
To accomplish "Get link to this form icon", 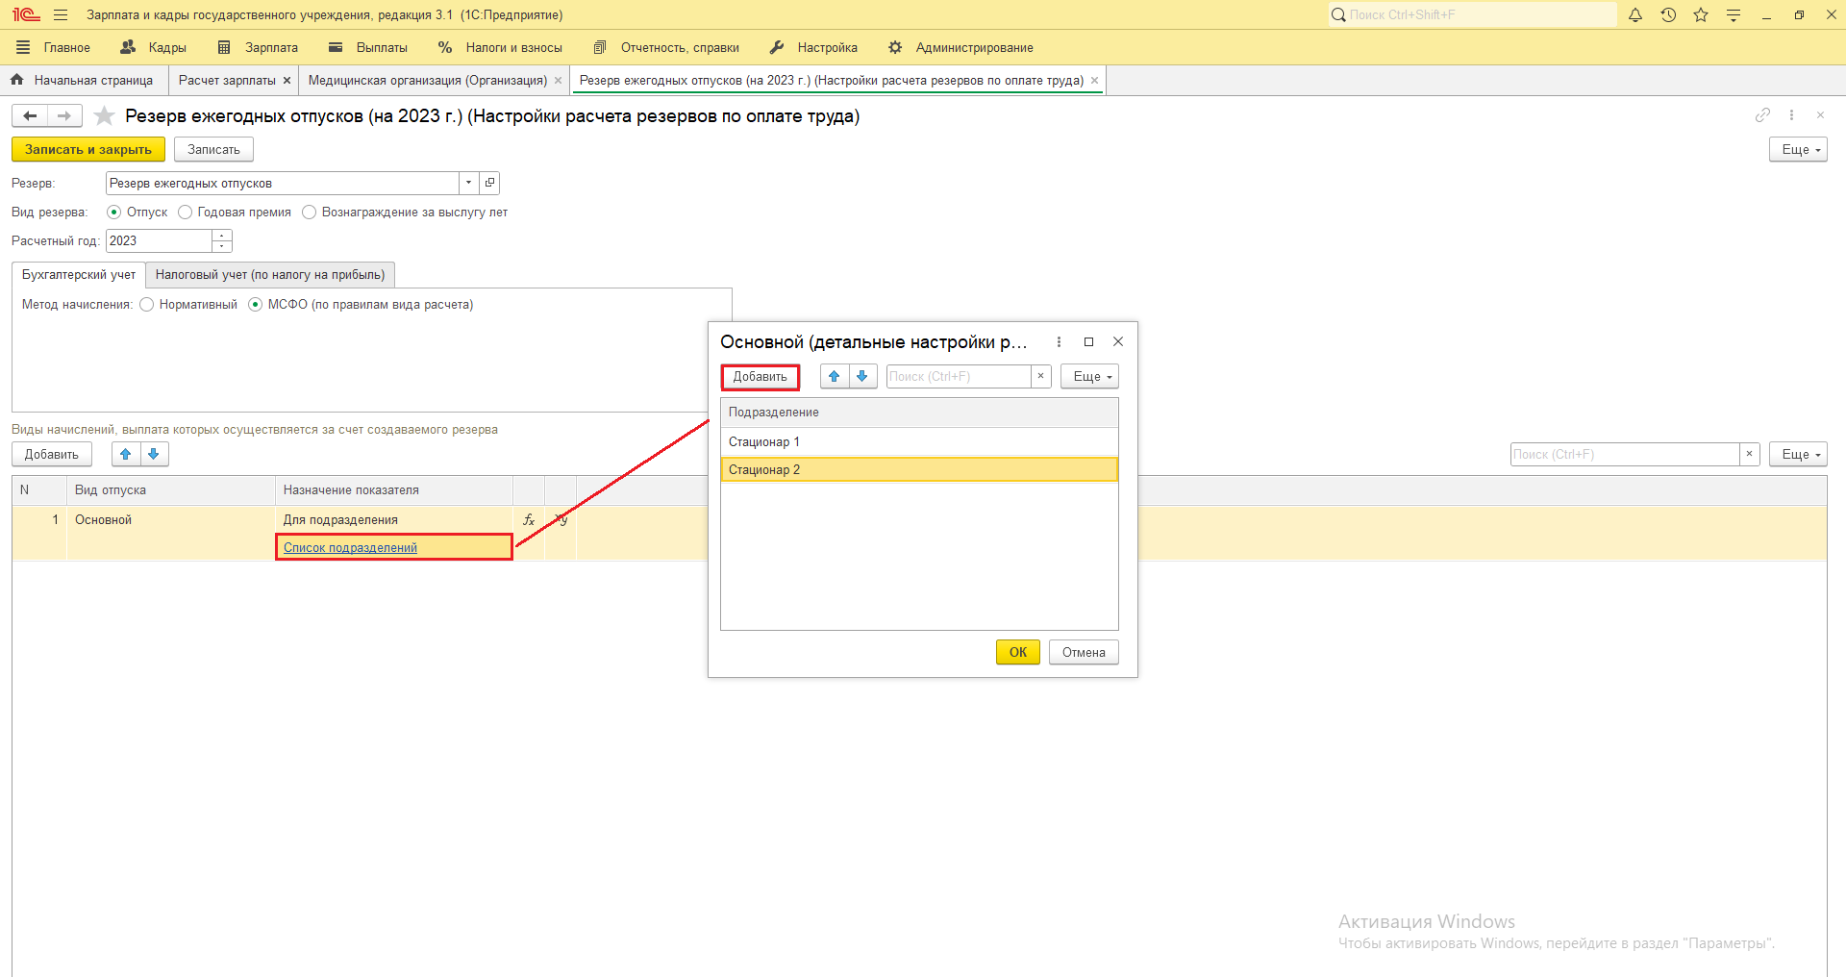I will (x=1762, y=115).
